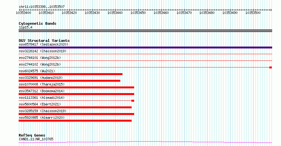This screenshot has width=281, height=146.
Task: Click ruler position 10353420
Action: pyautogui.click(x=69, y=13)
